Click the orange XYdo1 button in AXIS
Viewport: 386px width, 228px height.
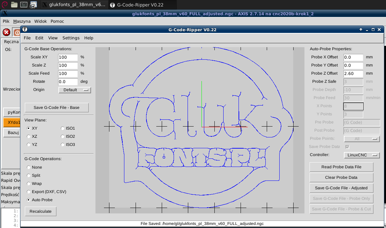12,122
